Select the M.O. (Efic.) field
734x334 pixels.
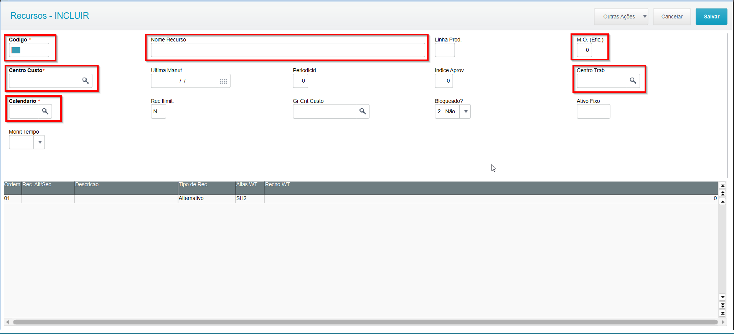pyautogui.click(x=584, y=50)
